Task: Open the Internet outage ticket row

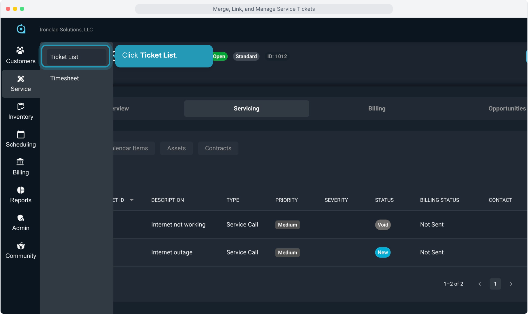Action: pyautogui.click(x=172, y=252)
